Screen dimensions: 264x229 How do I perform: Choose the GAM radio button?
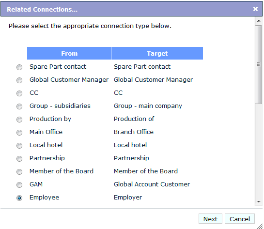pyautogui.click(x=19, y=185)
